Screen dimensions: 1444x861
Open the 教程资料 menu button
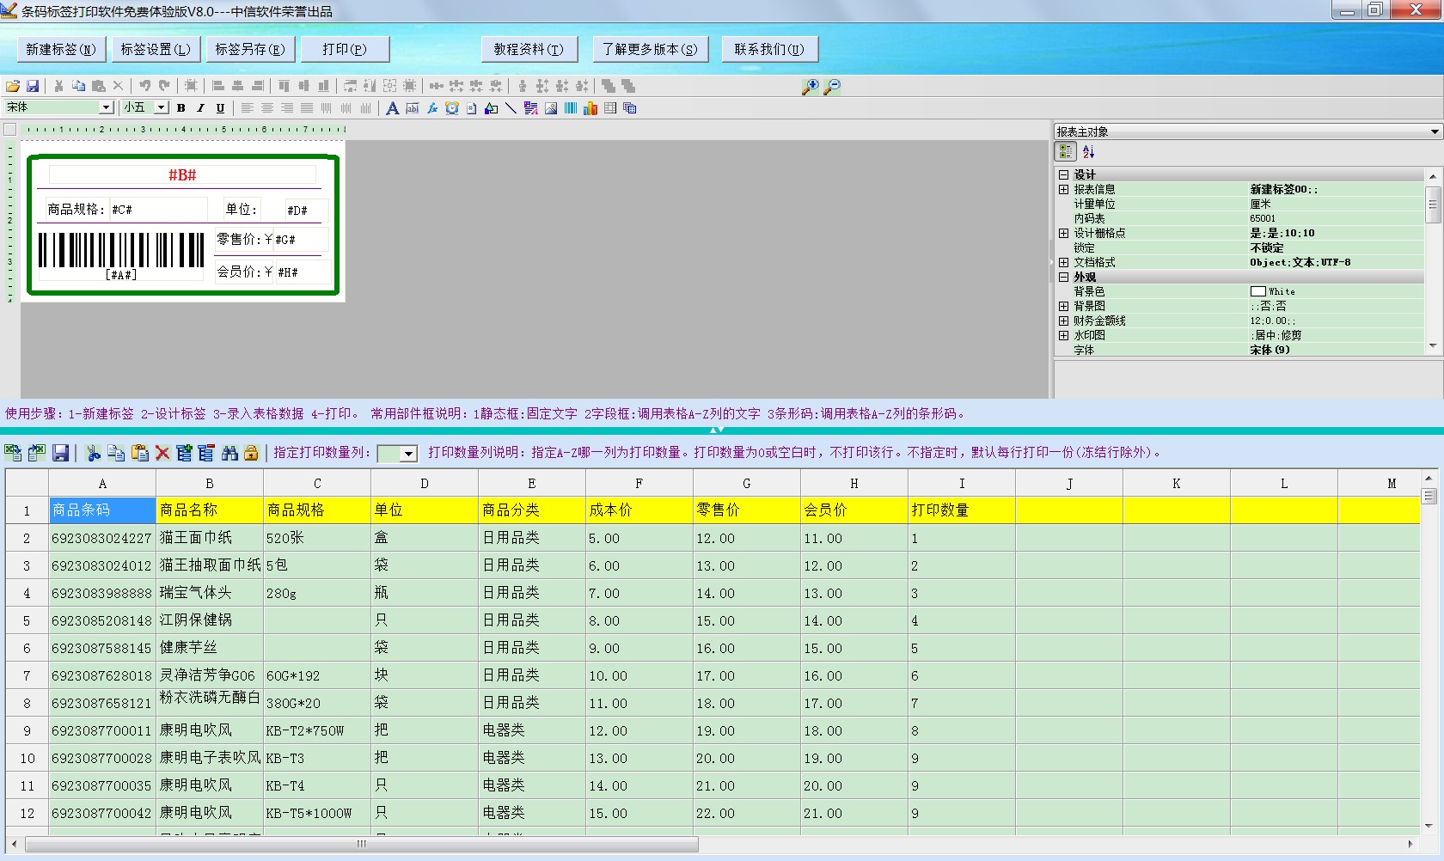pos(529,50)
